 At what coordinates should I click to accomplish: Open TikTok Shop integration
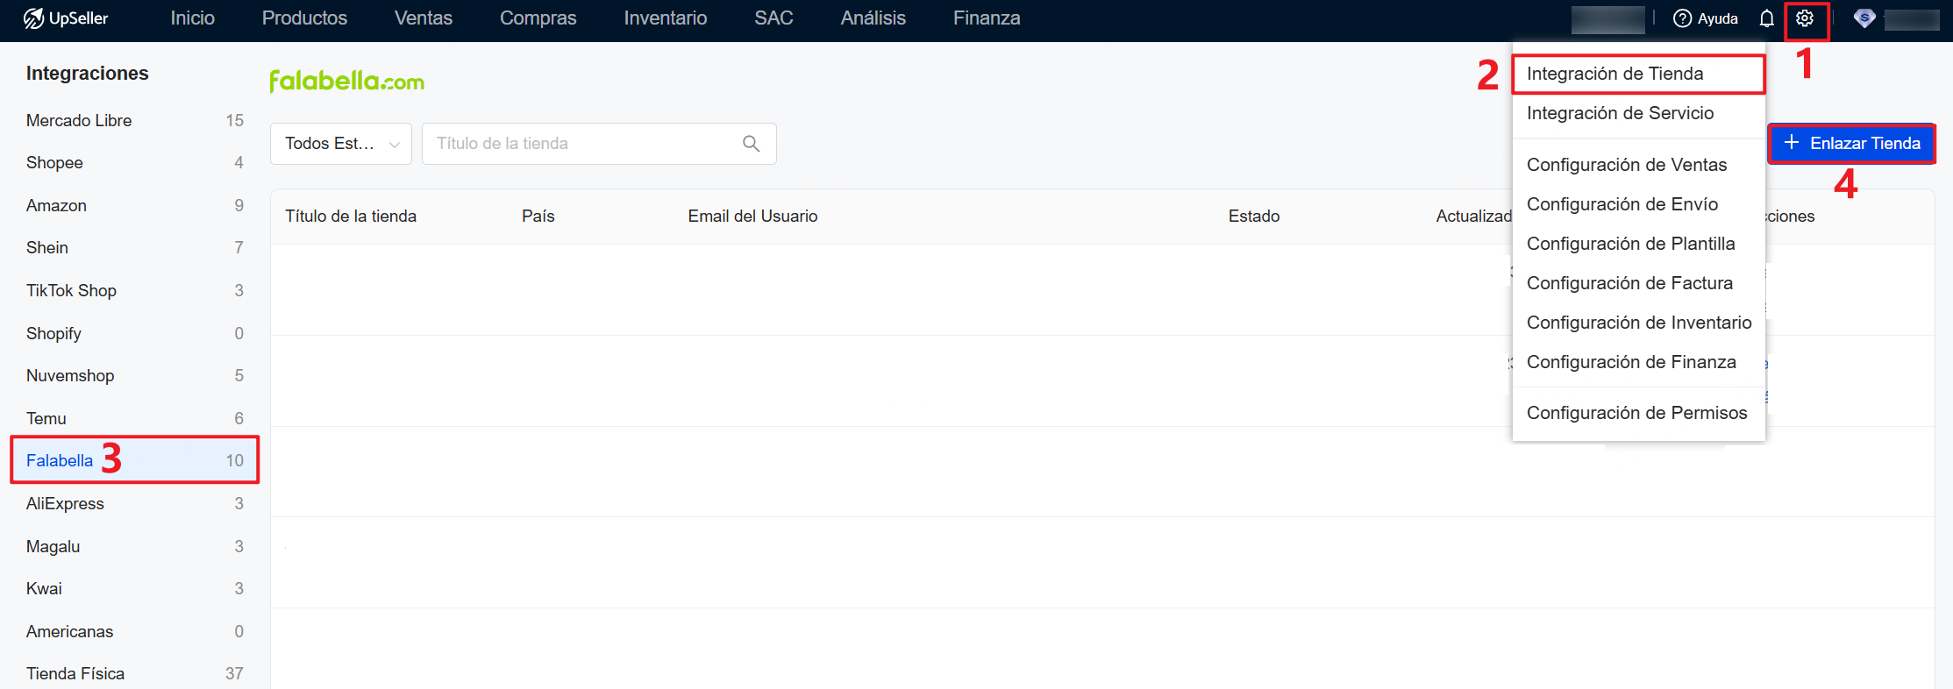coord(71,290)
